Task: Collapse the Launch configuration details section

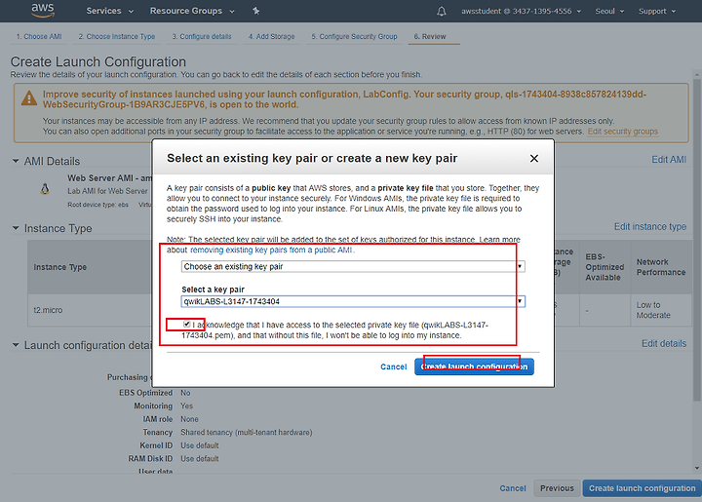Action: click(16, 345)
